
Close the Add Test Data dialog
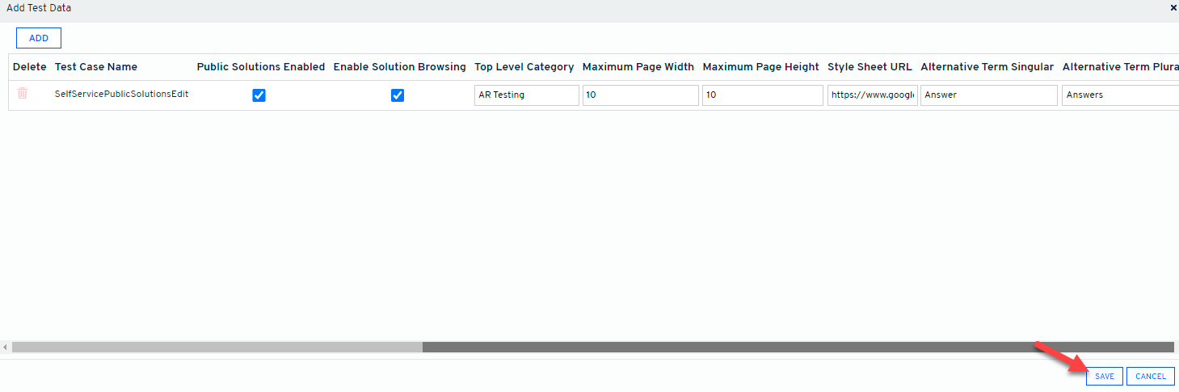[x=1173, y=7]
